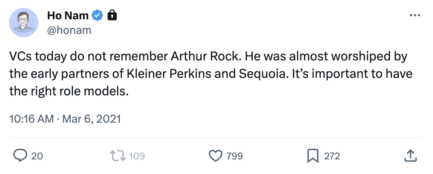The height and width of the screenshot is (174, 433).
Task: Click the reply speech bubble icon
Action: pyautogui.click(x=20, y=156)
